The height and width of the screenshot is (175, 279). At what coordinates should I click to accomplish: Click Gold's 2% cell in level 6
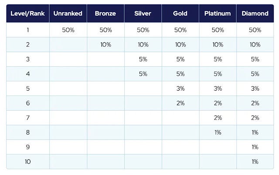coord(180,103)
